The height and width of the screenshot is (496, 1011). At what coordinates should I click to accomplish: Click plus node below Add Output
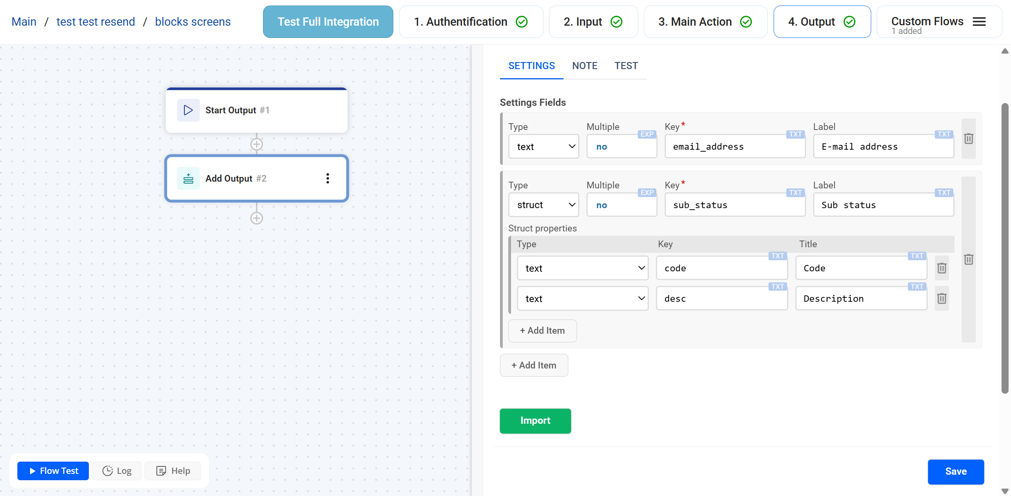click(257, 218)
